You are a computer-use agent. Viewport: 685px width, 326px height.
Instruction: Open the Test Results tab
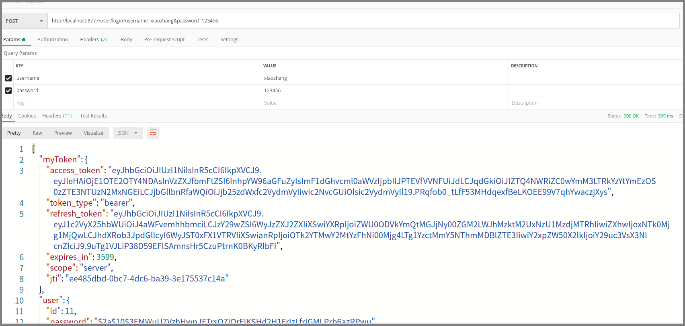point(93,116)
